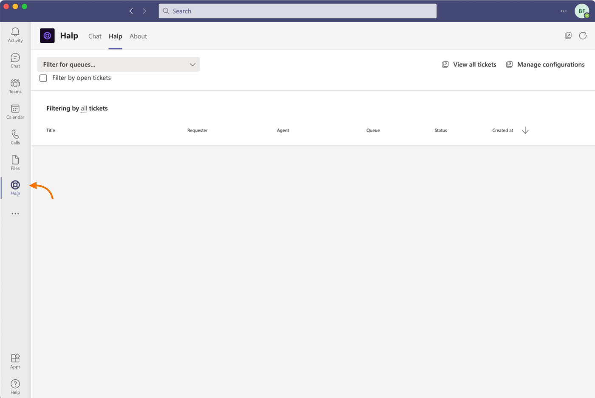The width and height of the screenshot is (595, 398).
Task: Open Chat in the left sidebar
Action: [x=15, y=60]
